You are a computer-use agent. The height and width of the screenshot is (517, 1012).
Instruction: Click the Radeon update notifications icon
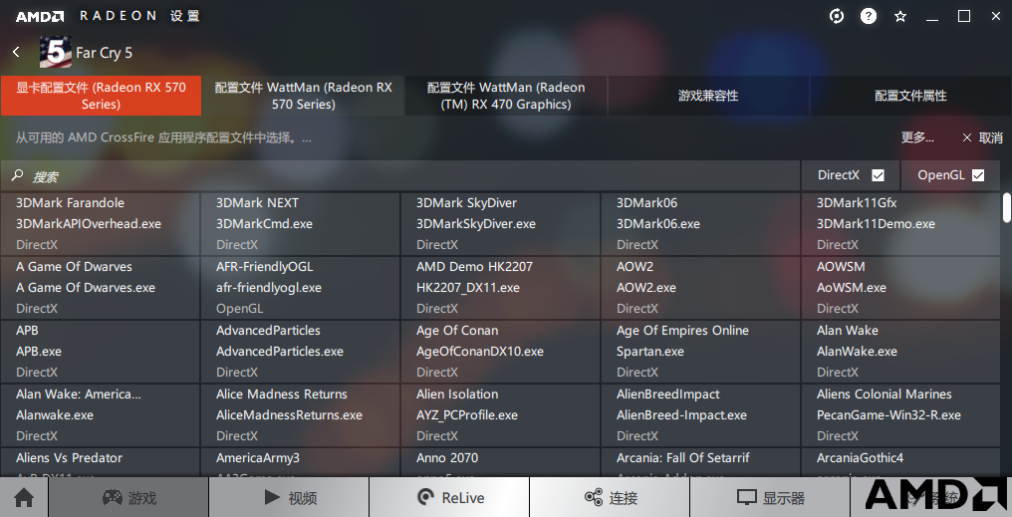pyautogui.click(x=837, y=16)
